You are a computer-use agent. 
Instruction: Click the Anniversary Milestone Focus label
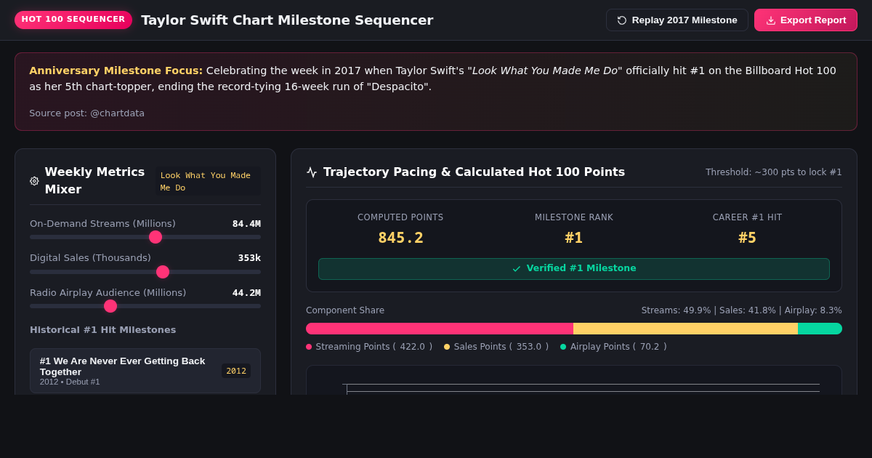coord(116,71)
